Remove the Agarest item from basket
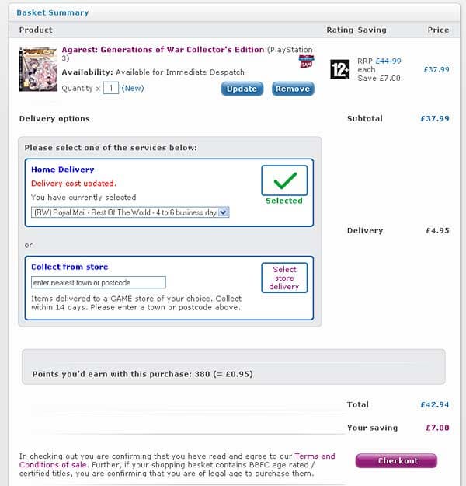The width and height of the screenshot is (466, 486). click(293, 89)
